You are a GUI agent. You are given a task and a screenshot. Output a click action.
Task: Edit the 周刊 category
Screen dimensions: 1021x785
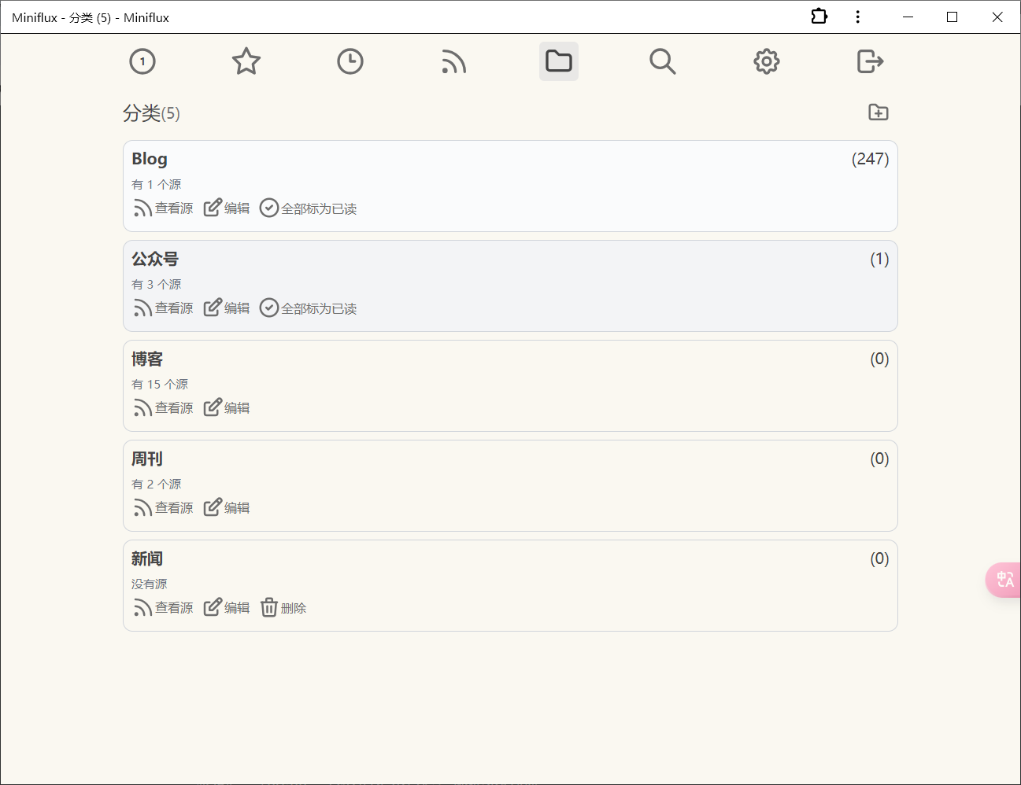point(227,507)
